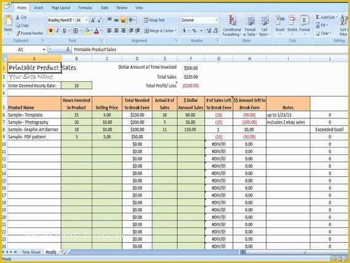
Task: Apply Comma Style format
Action: click(x=201, y=31)
